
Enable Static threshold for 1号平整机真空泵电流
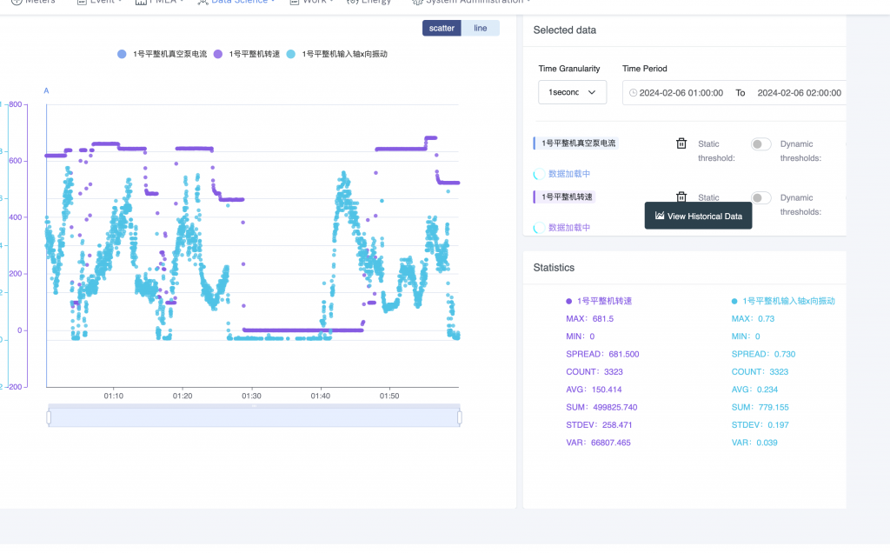[x=760, y=144]
